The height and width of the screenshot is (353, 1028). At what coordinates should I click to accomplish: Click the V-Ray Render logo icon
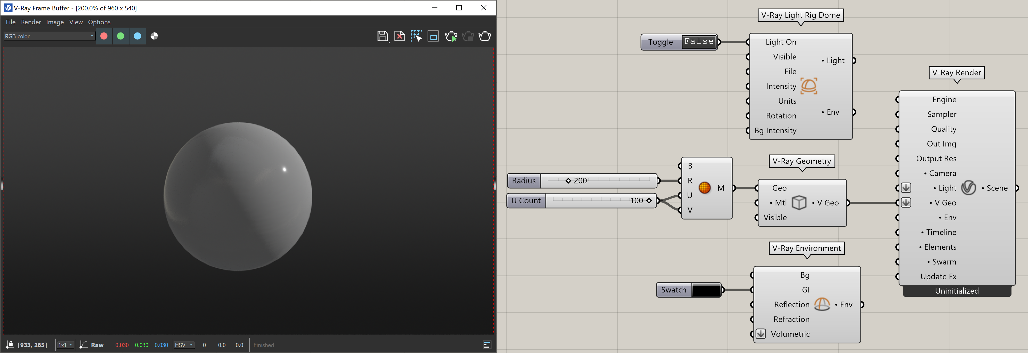click(x=969, y=188)
